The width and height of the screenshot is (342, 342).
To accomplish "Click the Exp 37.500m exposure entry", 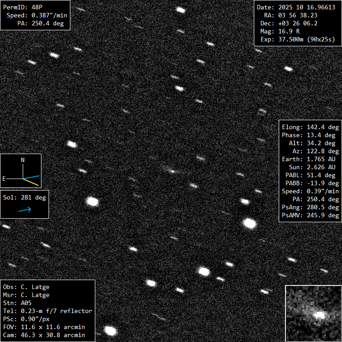I will (x=306, y=40).
